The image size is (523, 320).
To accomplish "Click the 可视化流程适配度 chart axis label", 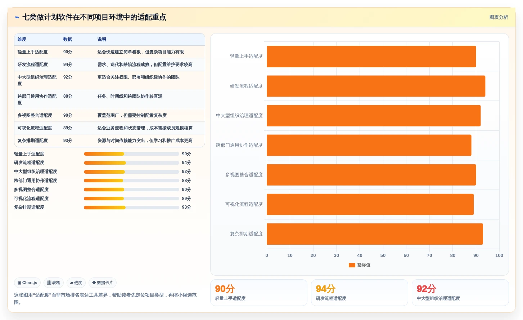I will coord(244,204).
